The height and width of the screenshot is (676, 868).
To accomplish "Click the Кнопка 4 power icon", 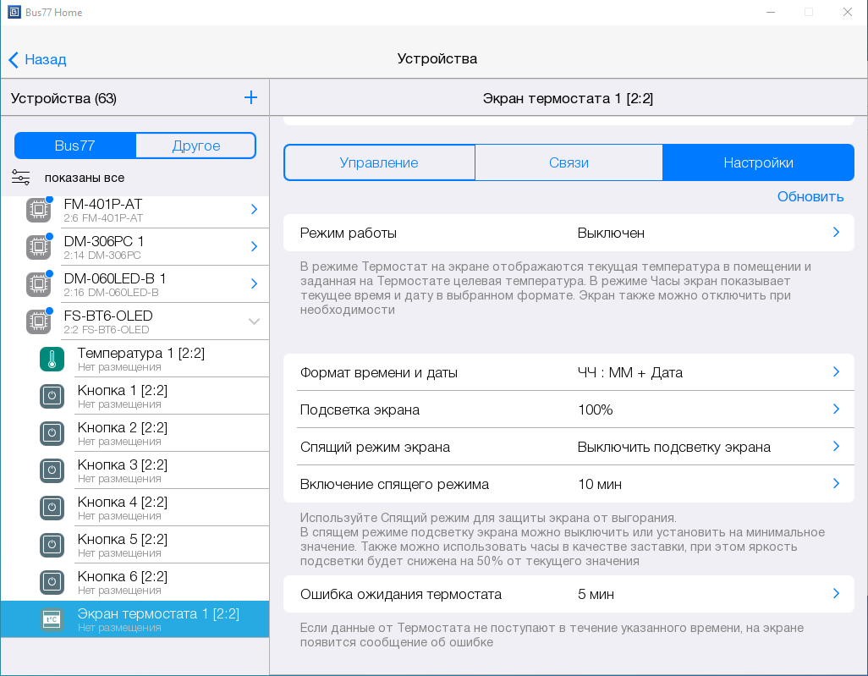I will click(x=52, y=508).
